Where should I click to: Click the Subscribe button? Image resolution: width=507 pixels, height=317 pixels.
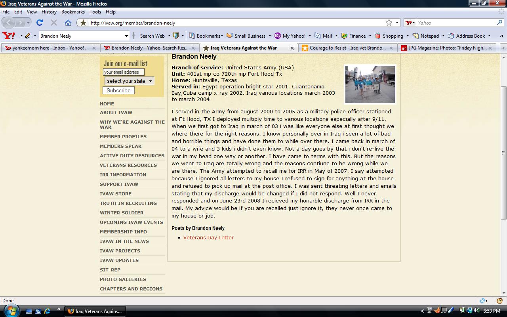(118, 90)
